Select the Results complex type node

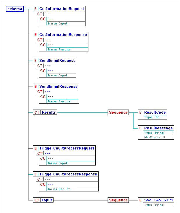click(x=45, y=112)
